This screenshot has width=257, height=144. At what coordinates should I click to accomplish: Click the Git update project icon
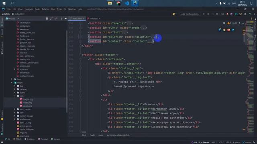click(227, 14)
